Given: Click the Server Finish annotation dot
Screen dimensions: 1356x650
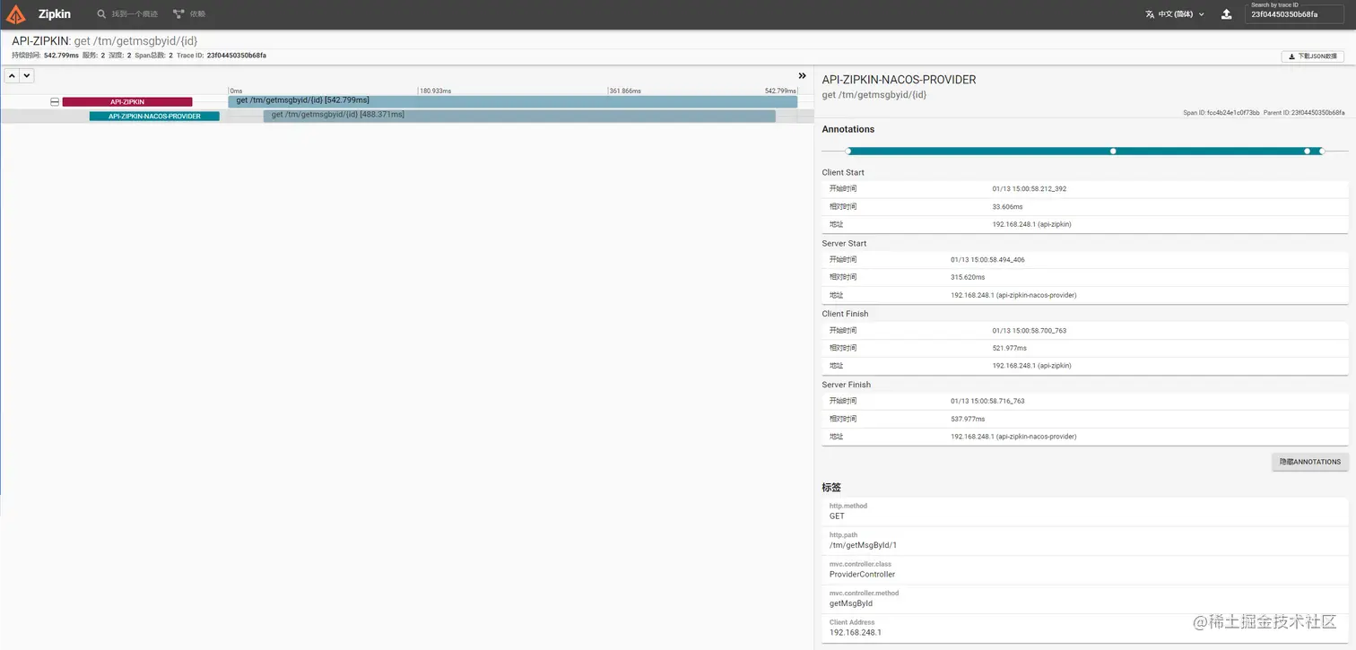Looking at the screenshot, I should (1321, 152).
